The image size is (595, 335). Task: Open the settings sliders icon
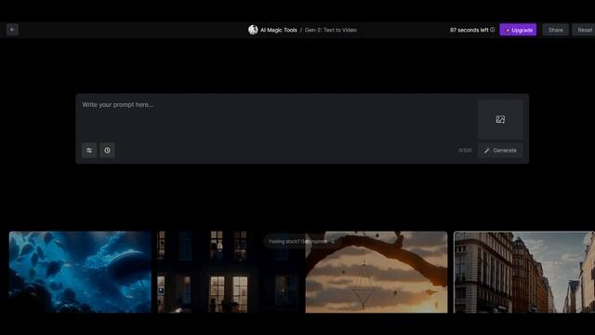(x=89, y=151)
